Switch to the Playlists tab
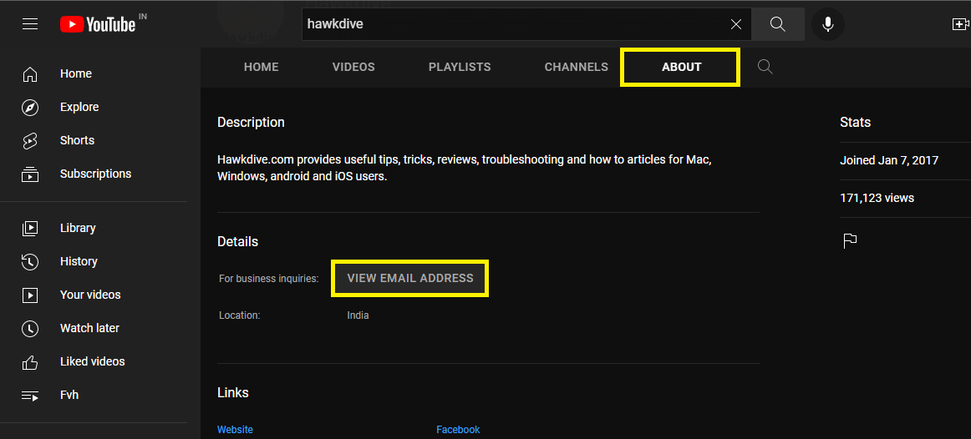The width and height of the screenshot is (971, 439). pos(460,67)
